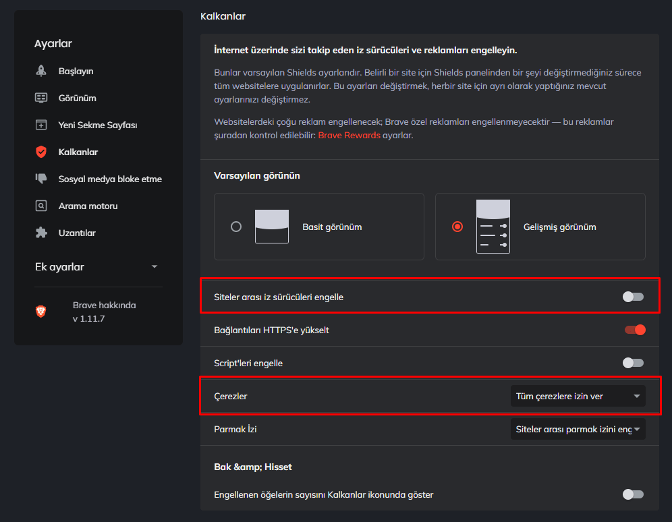Screen dimensions: 672x522
Task: Click the Kalkanlar page title
Action: click(x=223, y=16)
